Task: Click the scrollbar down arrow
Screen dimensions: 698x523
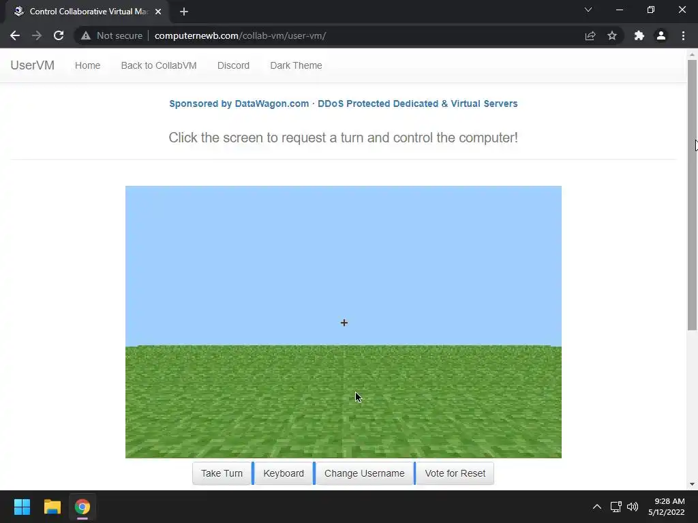Action: point(692,484)
